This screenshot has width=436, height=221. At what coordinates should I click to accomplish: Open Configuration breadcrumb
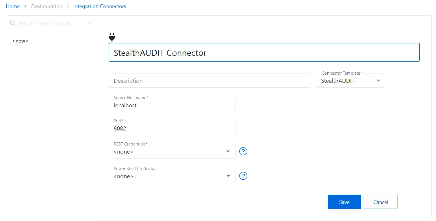[46, 6]
